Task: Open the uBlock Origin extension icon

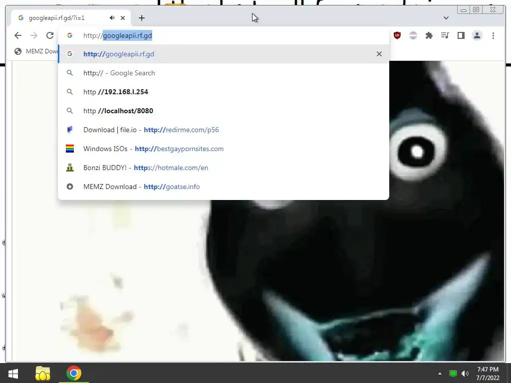Action: coord(397,35)
